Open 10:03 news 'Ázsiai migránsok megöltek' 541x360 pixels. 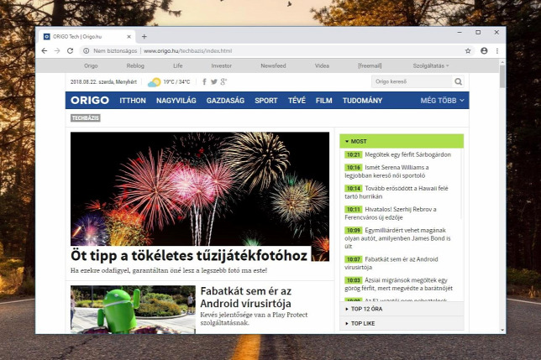click(x=398, y=284)
